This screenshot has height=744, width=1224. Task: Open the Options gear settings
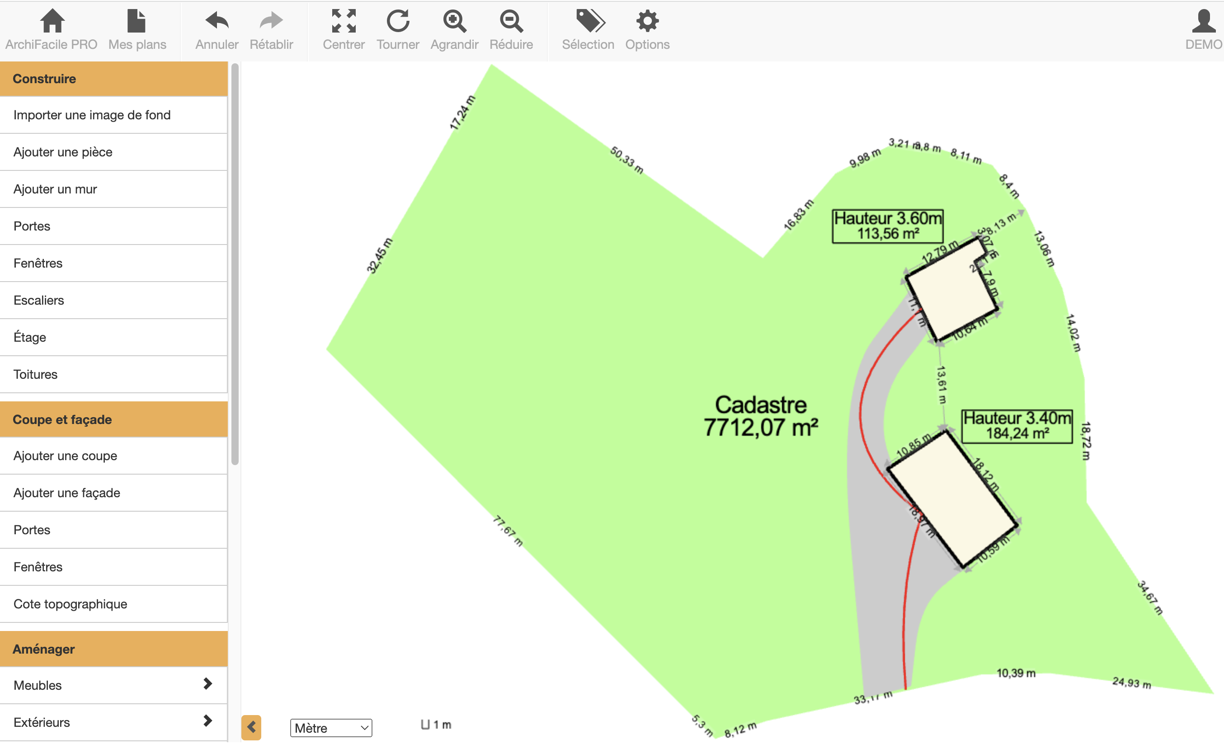(647, 21)
